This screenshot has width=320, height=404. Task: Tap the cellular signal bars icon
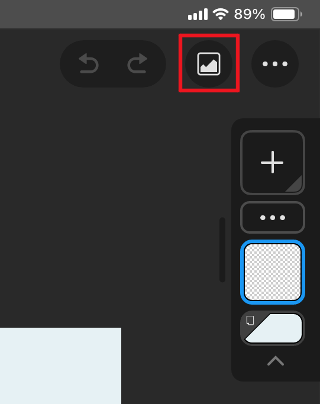point(198,14)
